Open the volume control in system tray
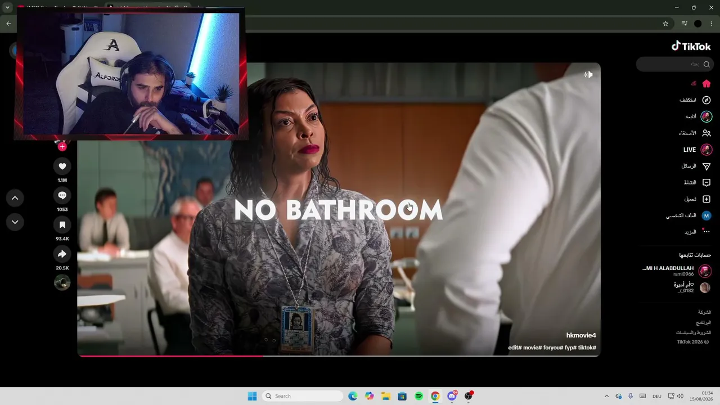 (x=680, y=396)
